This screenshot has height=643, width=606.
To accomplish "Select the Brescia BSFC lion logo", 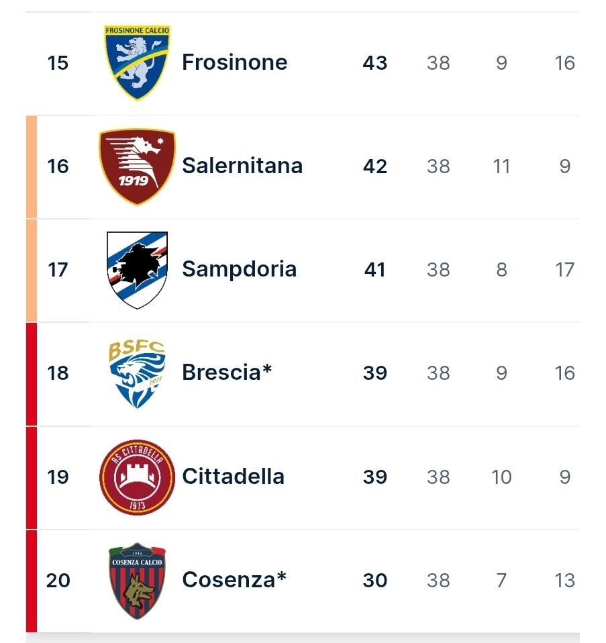I will [137, 373].
